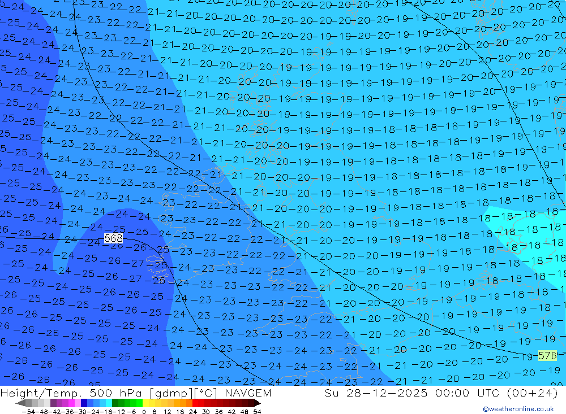Pick the bright red 24 legend swatch
This screenshot has height=414, width=566.
(x=195, y=403)
